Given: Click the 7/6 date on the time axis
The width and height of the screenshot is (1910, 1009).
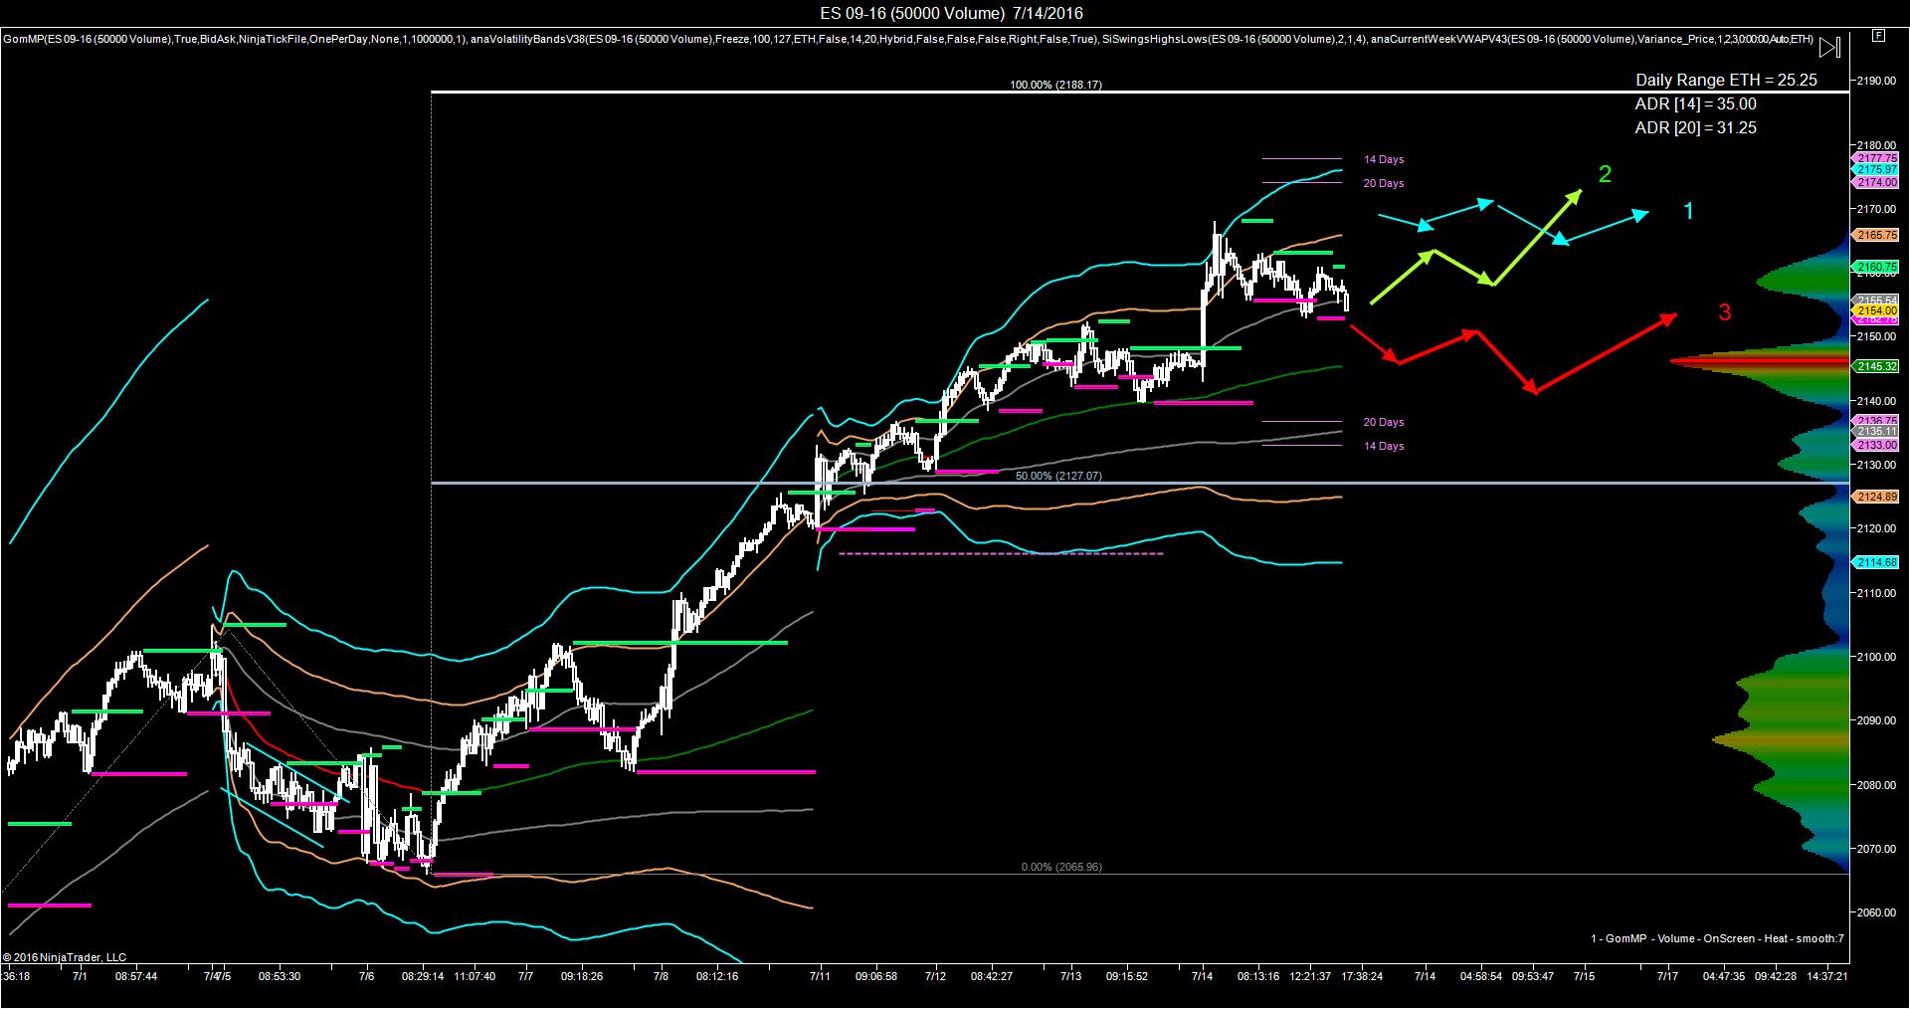Looking at the screenshot, I should click(367, 976).
